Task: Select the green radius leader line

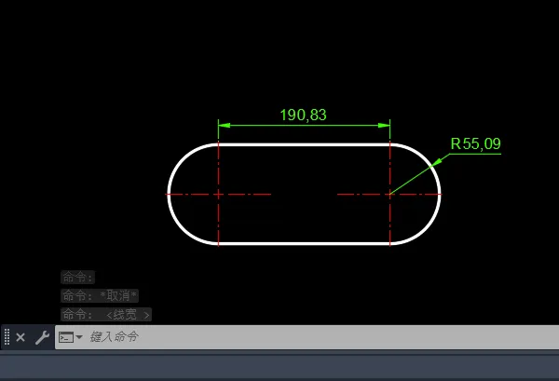Action: coord(419,174)
